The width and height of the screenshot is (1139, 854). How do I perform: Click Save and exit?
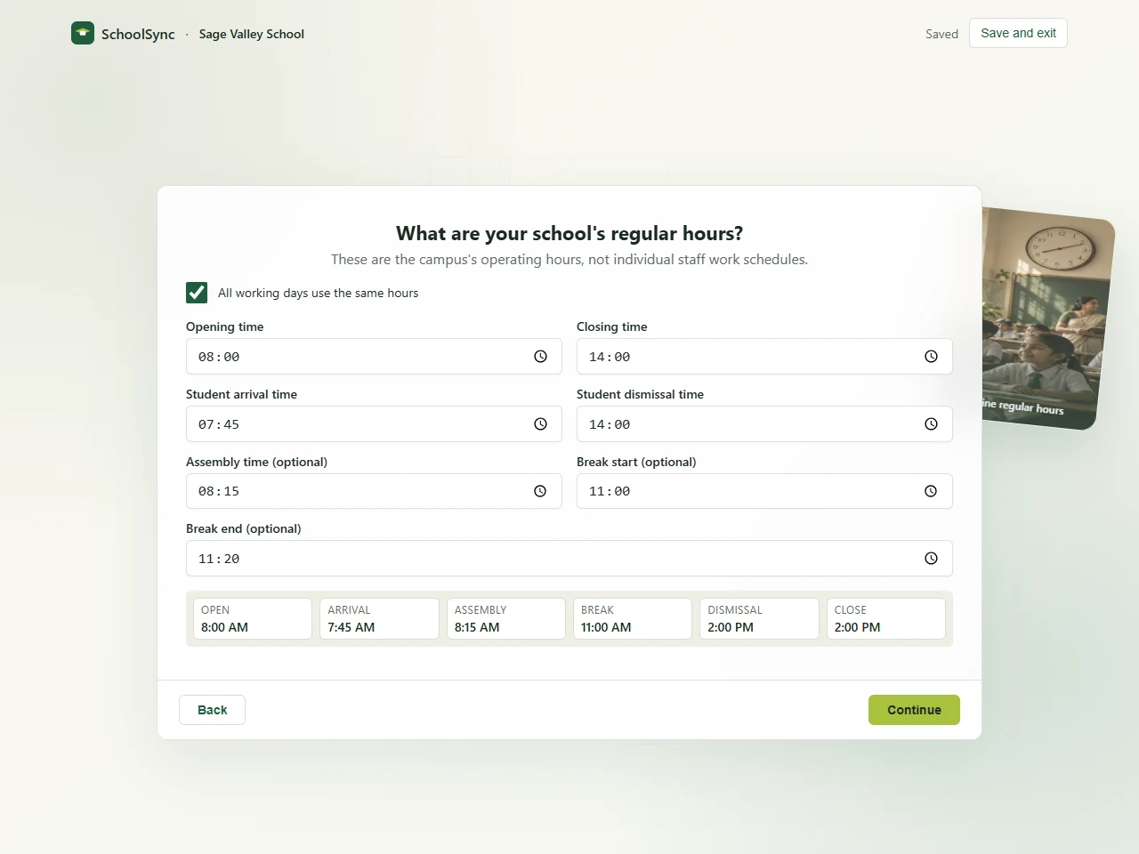(1018, 33)
